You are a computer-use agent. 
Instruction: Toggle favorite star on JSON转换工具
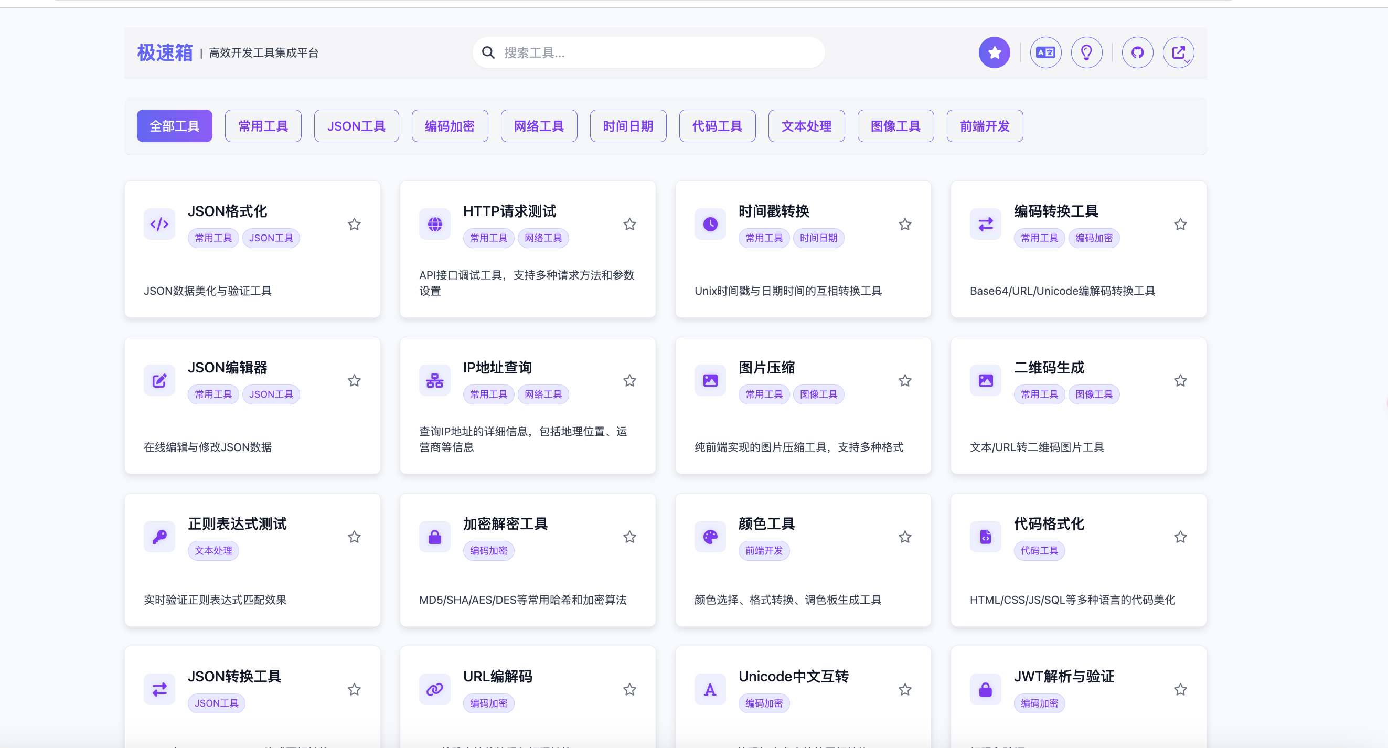point(354,689)
